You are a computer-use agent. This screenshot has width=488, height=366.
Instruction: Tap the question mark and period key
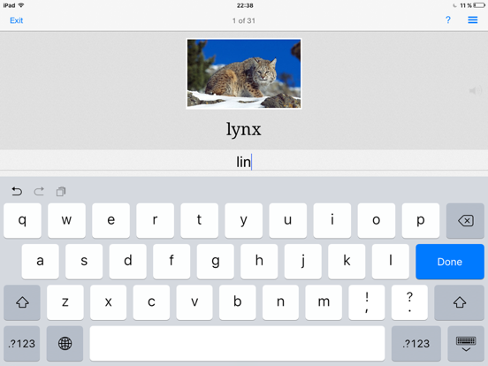(x=409, y=302)
